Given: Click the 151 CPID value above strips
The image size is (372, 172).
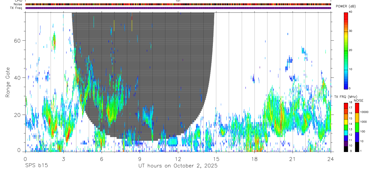Looking at the screenshot, I should (178, 1).
